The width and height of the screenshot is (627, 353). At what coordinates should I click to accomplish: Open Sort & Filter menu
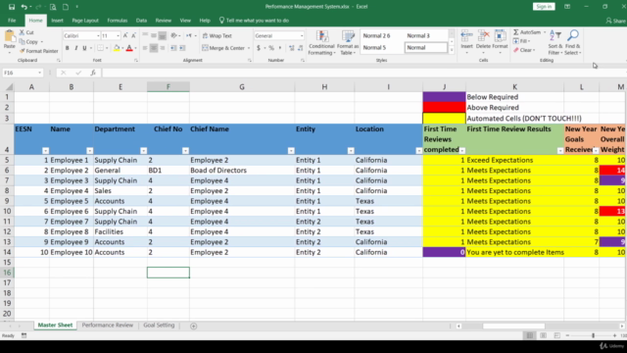(x=555, y=42)
